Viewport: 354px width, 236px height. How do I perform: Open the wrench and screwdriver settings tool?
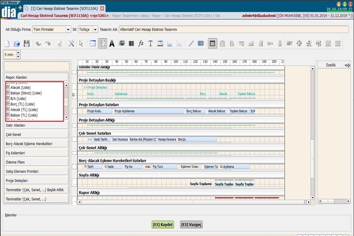click(x=71, y=43)
